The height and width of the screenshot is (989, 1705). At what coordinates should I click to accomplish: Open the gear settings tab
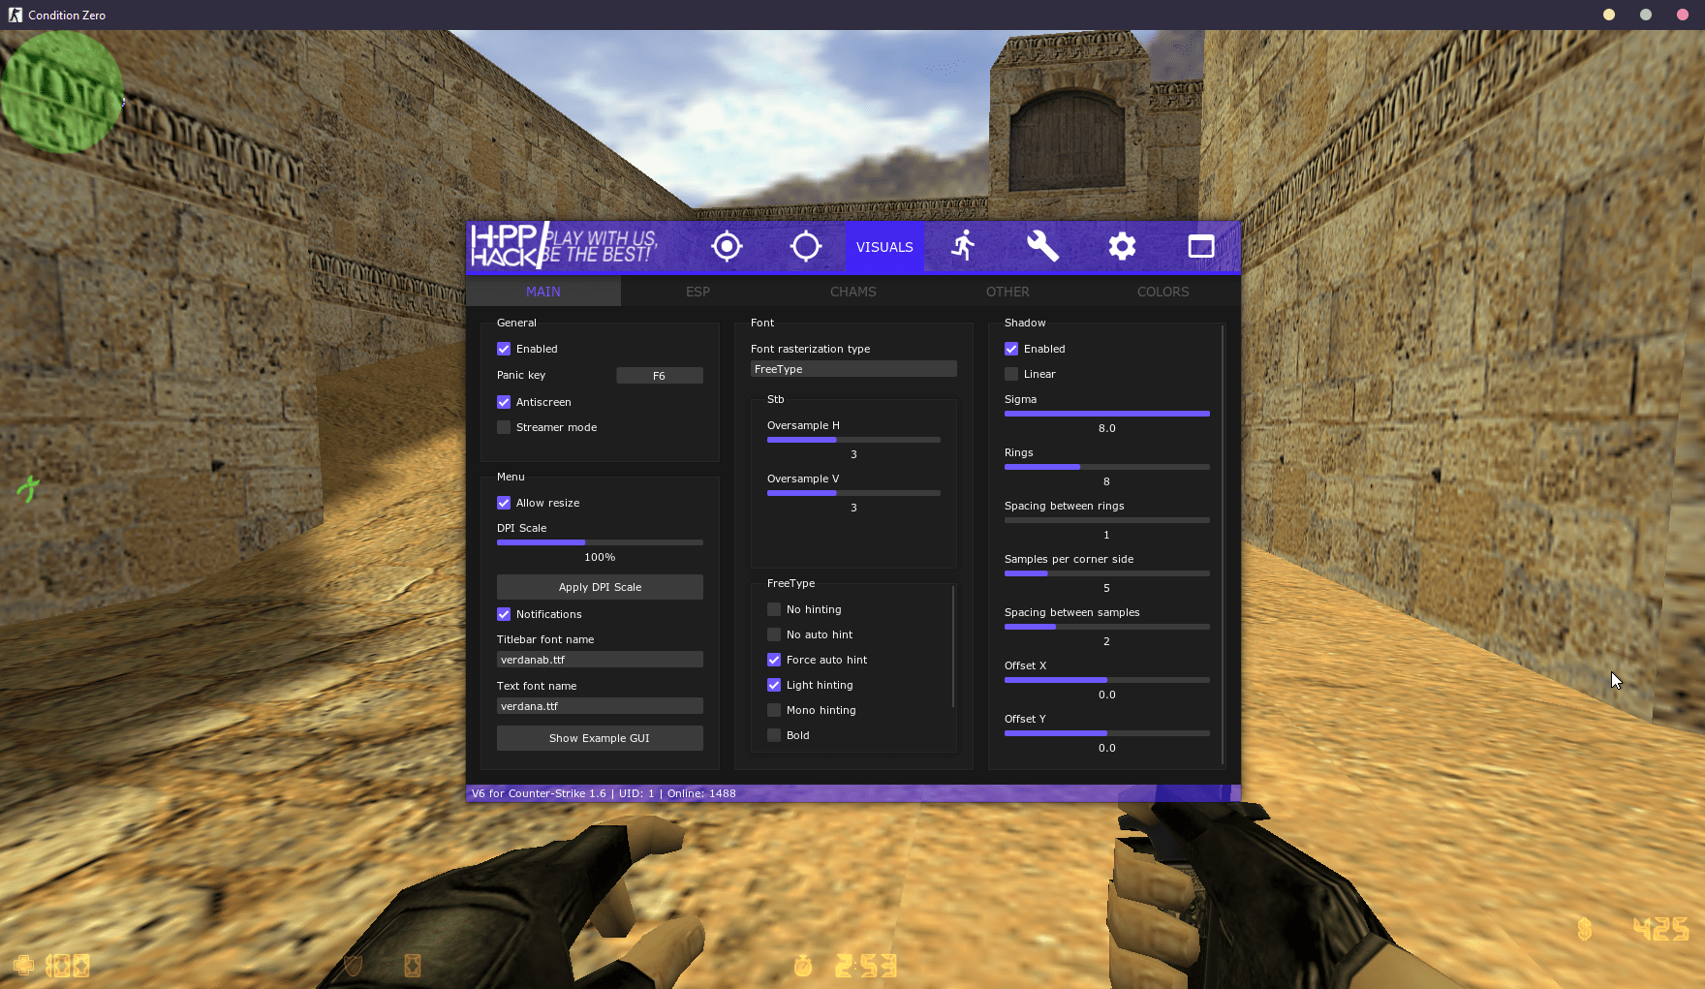(x=1122, y=247)
